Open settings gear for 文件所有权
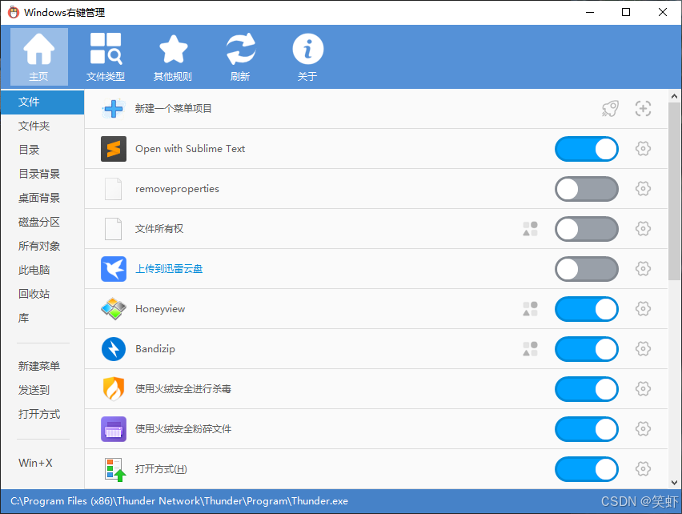The image size is (682, 514). (x=643, y=229)
